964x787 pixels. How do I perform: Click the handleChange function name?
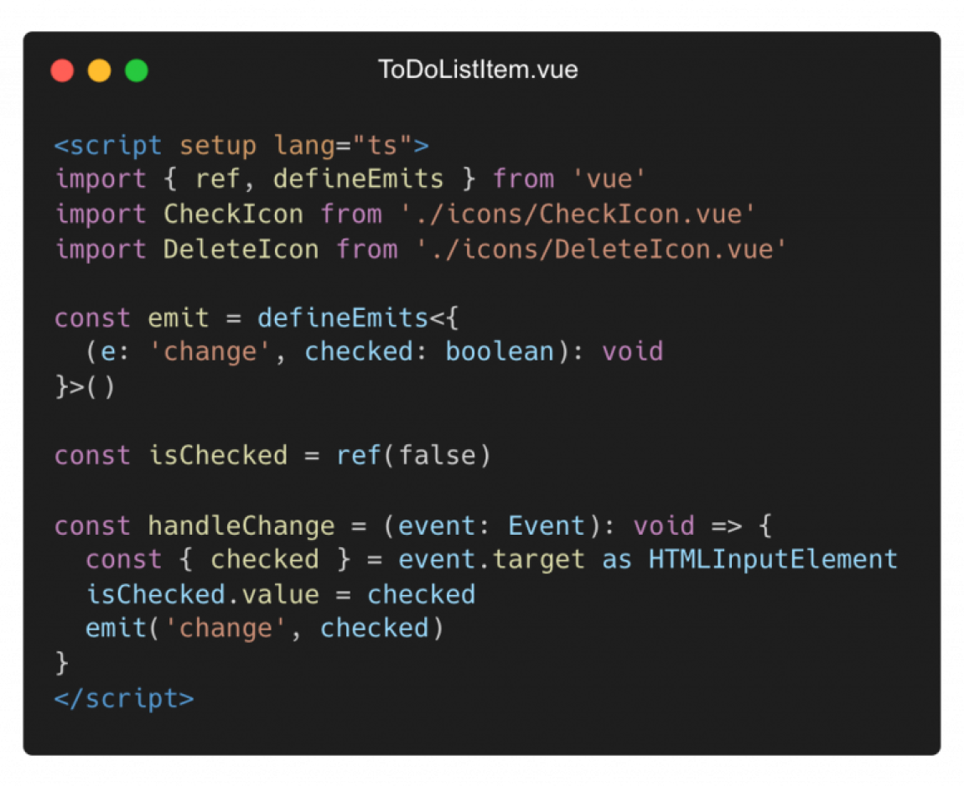click(241, 526)
